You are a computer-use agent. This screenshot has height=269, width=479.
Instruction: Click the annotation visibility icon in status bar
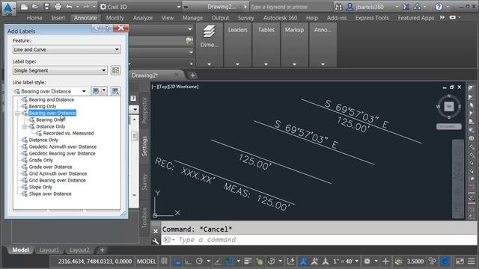pyautogui.click(x=302, y=262)
